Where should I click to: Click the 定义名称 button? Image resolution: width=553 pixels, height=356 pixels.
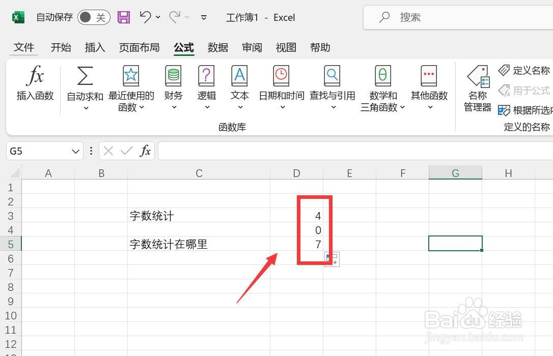click(524, 70)
